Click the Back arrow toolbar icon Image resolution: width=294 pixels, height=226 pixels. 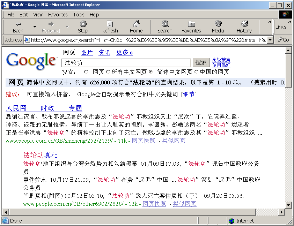[18, 24]
